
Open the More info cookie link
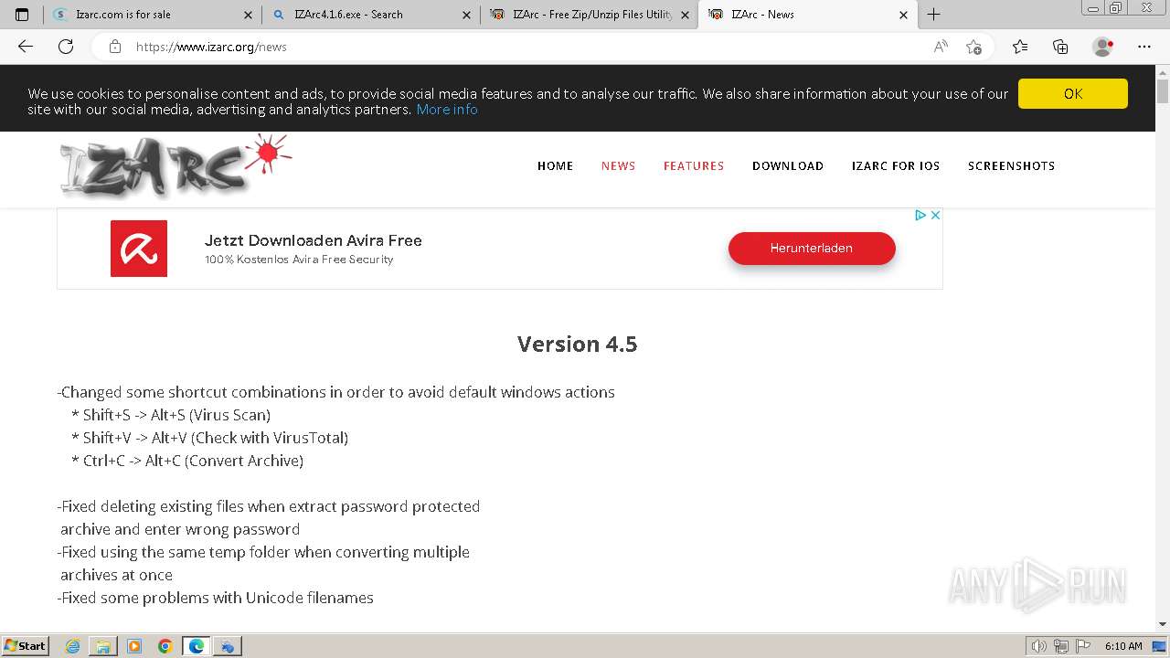point(447,110)
